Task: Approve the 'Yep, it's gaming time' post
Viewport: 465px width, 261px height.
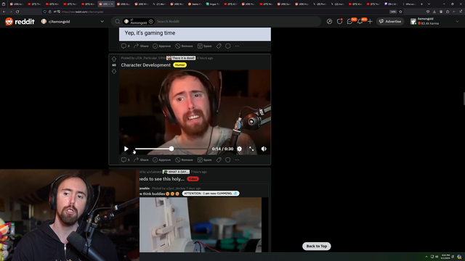Action: tap(161, 46)
